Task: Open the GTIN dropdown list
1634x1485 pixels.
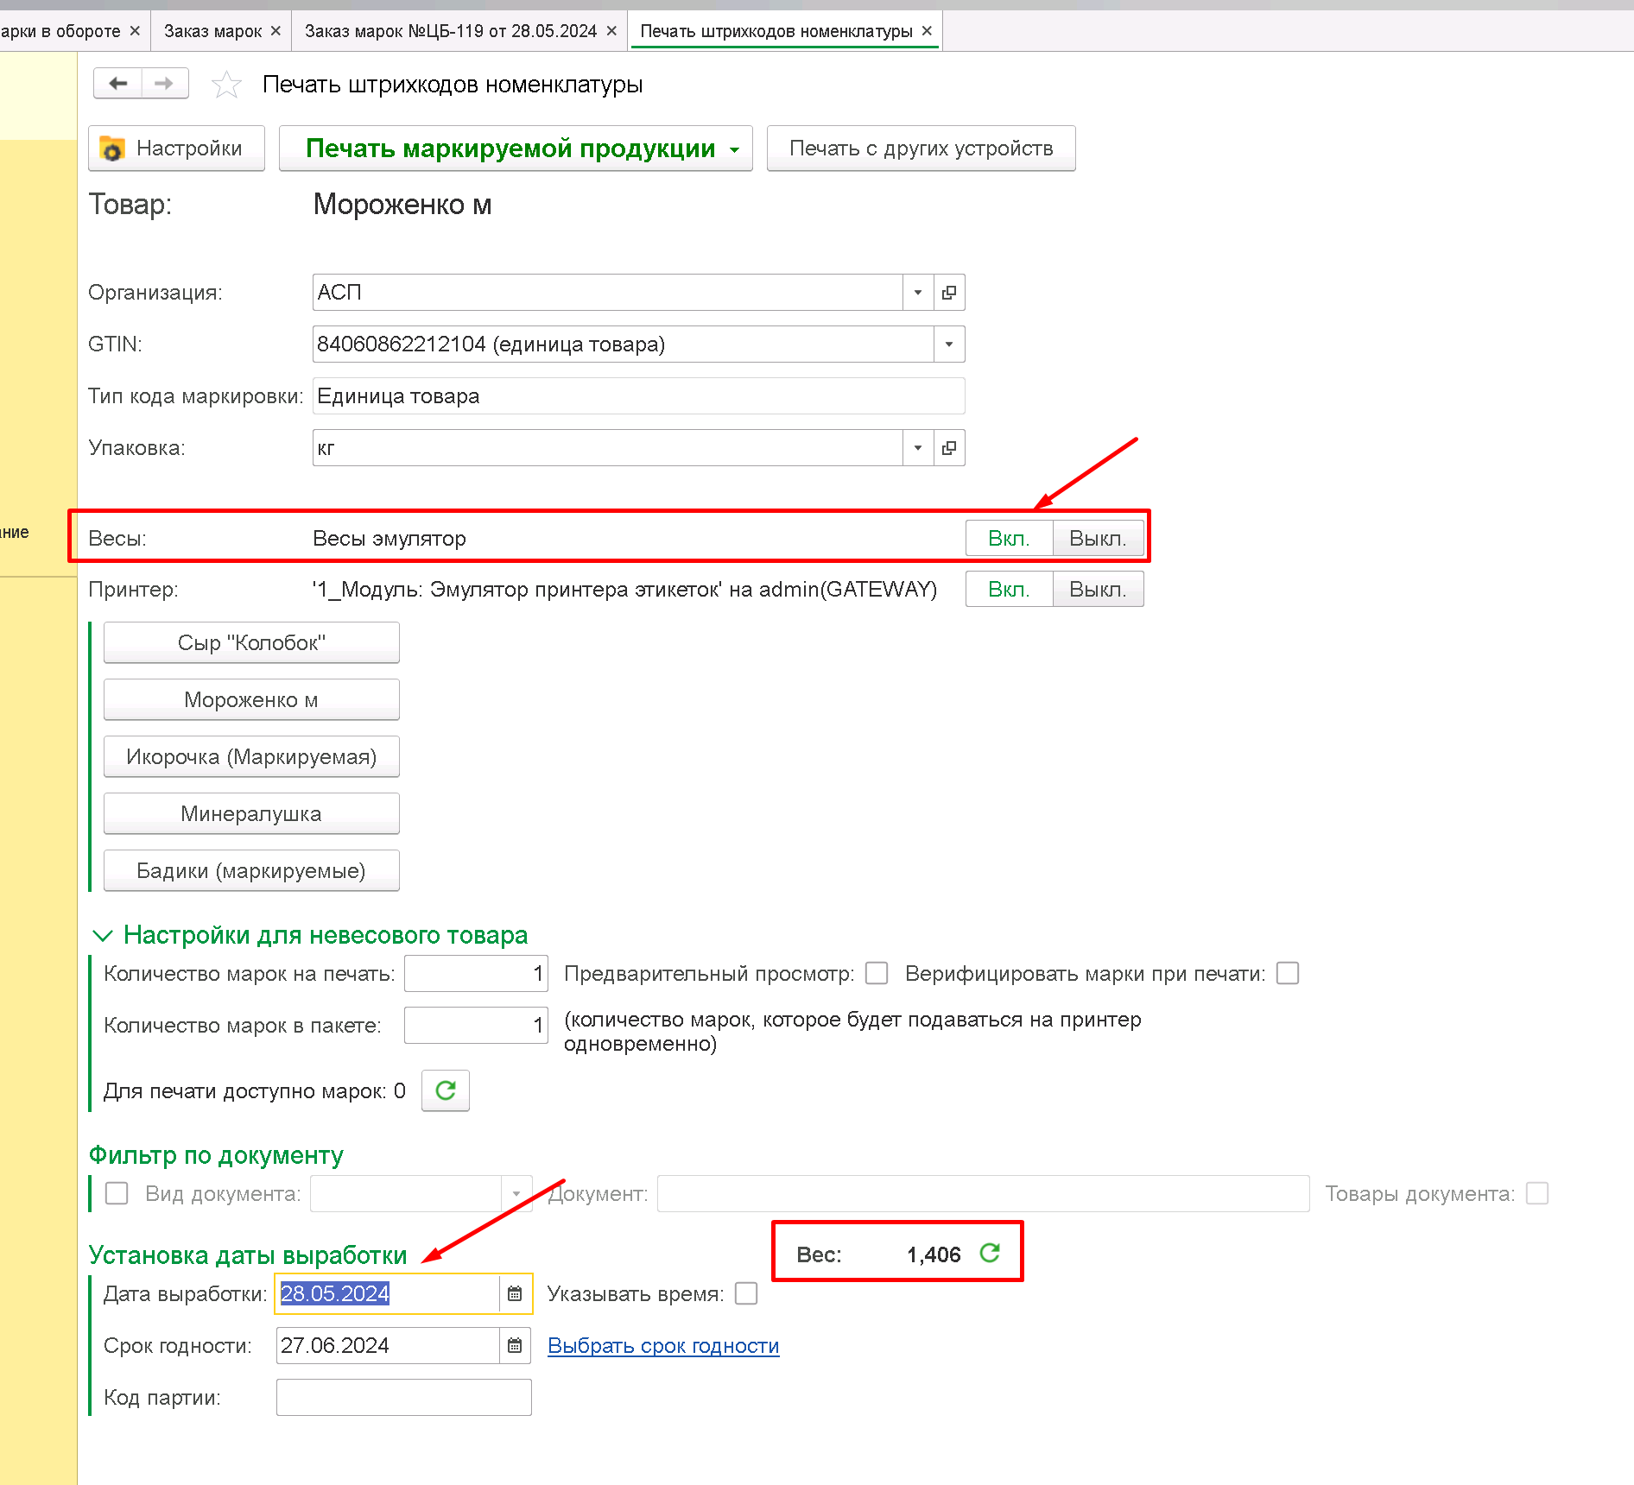Action: point(949,344)
